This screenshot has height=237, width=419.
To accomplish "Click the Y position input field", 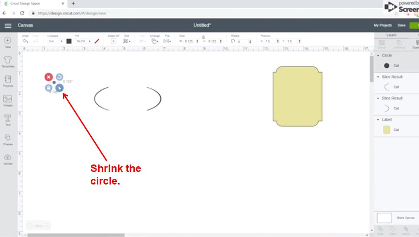I will [x=291, y=41].
